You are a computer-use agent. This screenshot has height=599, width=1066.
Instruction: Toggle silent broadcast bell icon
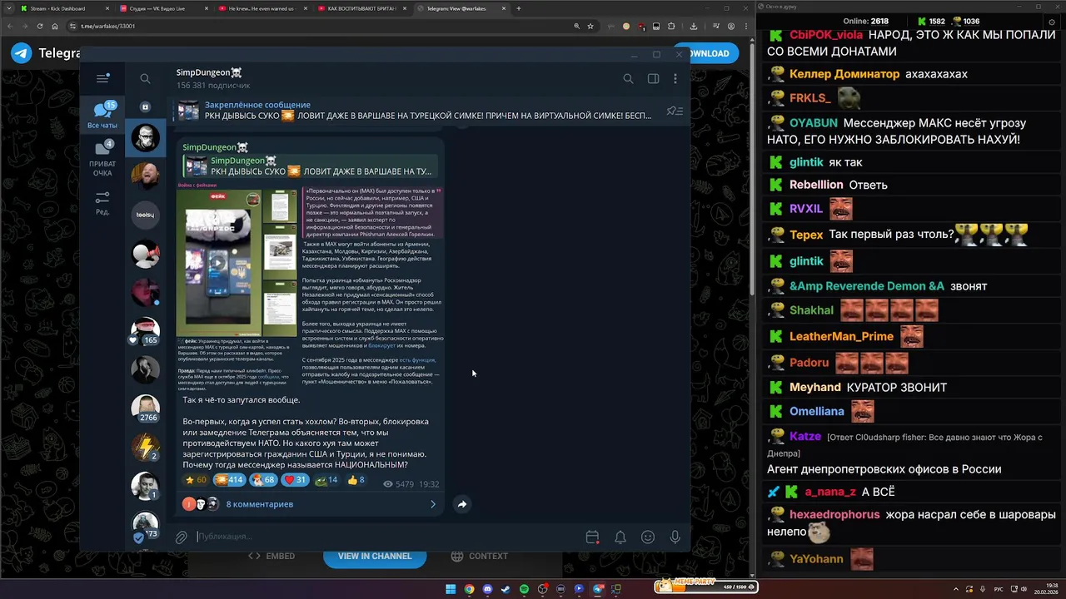pyautogui.click(x=620, y=537)
